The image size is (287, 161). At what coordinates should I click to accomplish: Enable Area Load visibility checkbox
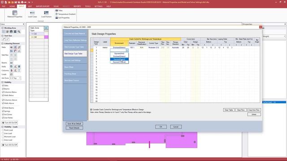pyautogui.click(x=3, y=140)
